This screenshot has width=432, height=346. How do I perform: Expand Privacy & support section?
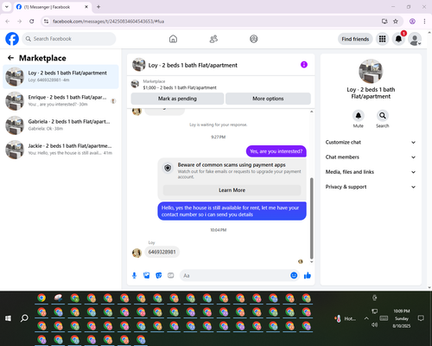tap(371, 187)
